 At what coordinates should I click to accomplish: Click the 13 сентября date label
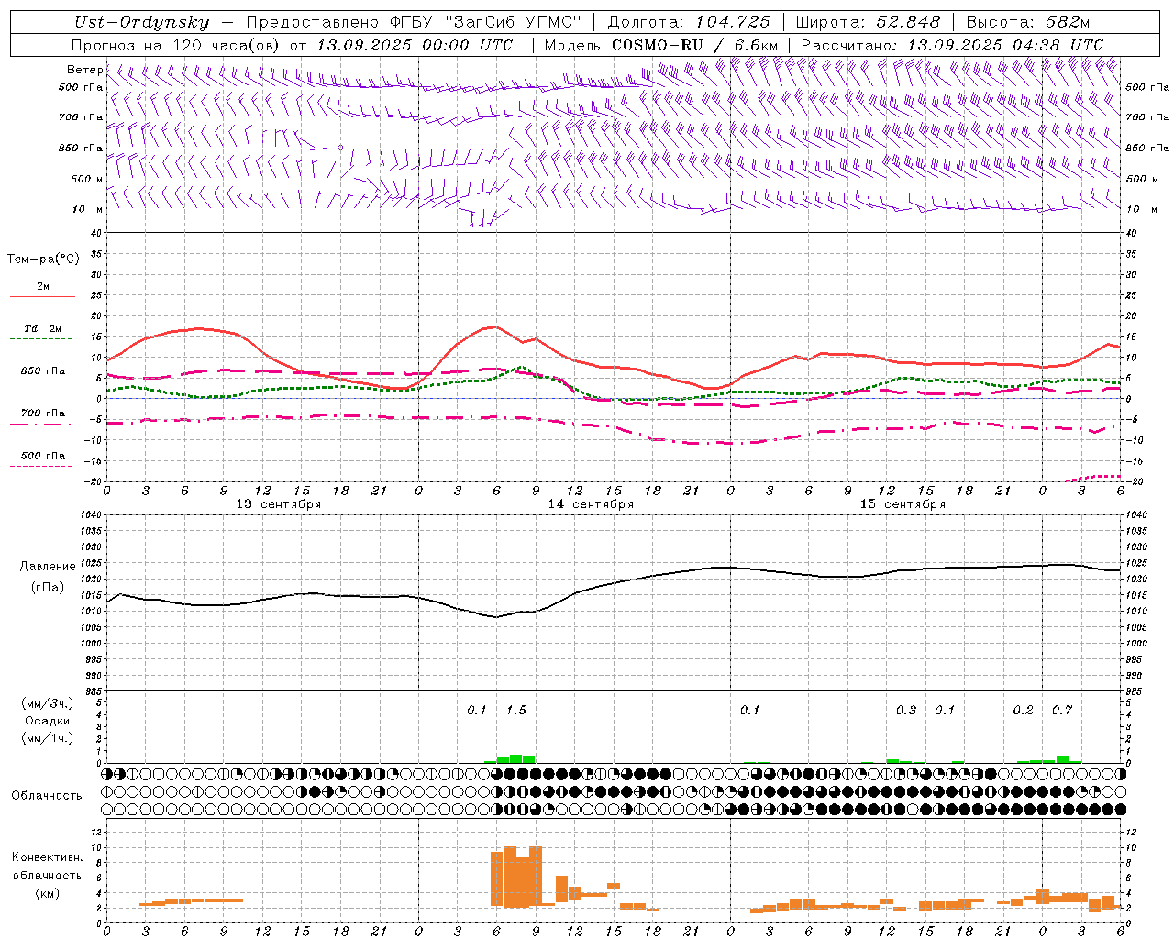279,504
